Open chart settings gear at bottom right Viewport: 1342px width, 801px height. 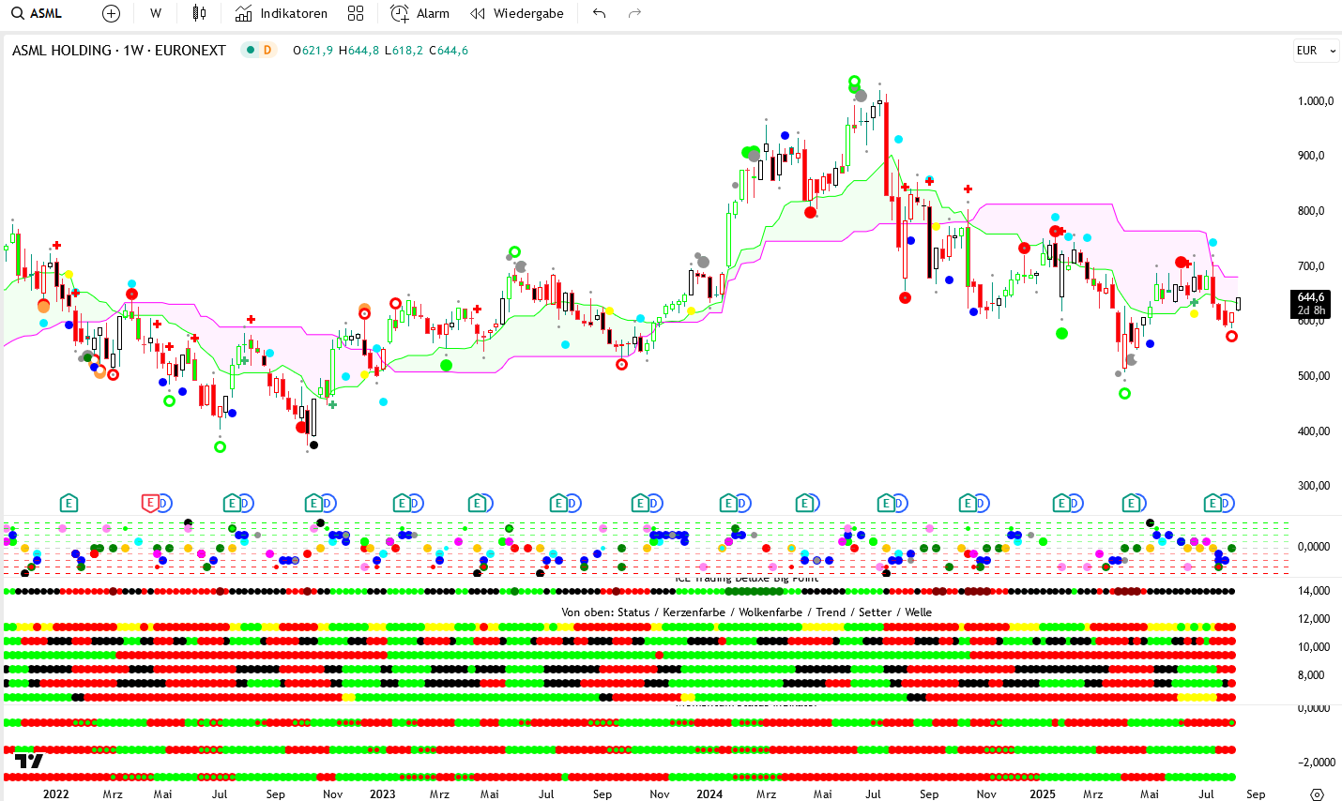tap(1317, 793)
